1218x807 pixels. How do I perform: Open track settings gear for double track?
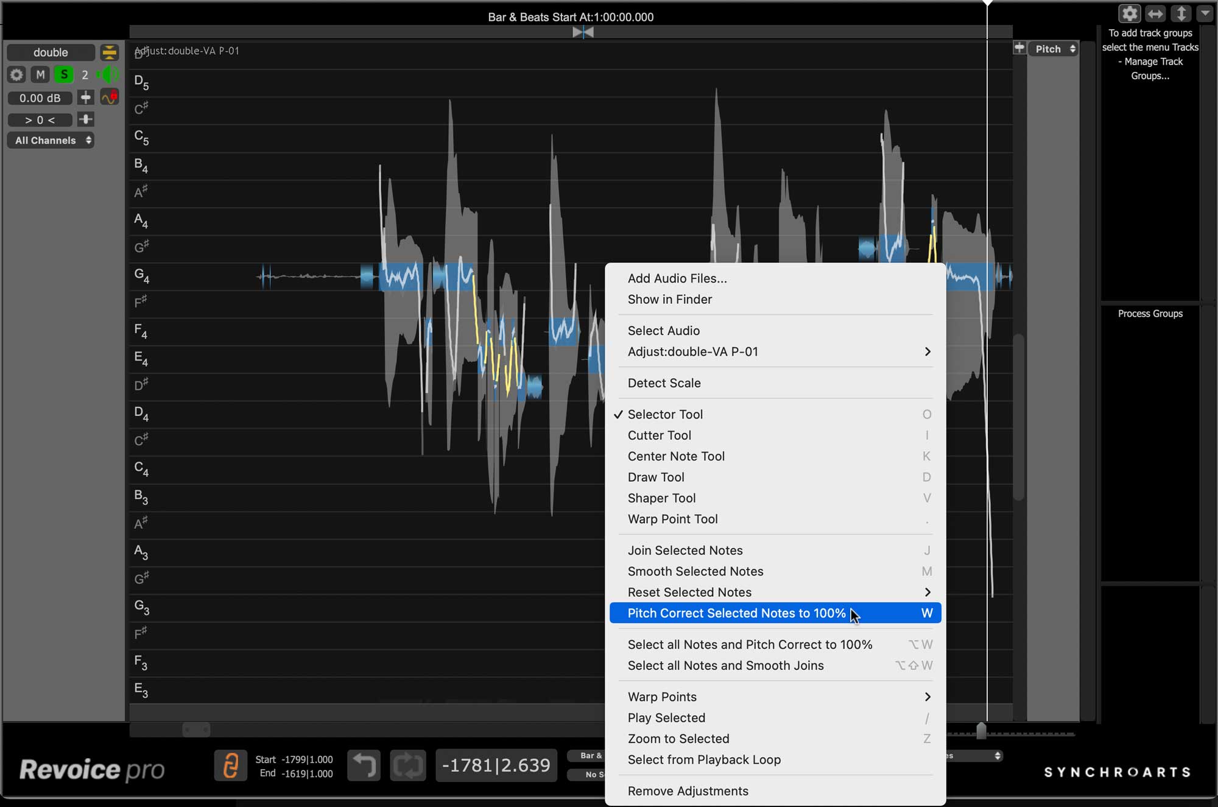(16, 75)
